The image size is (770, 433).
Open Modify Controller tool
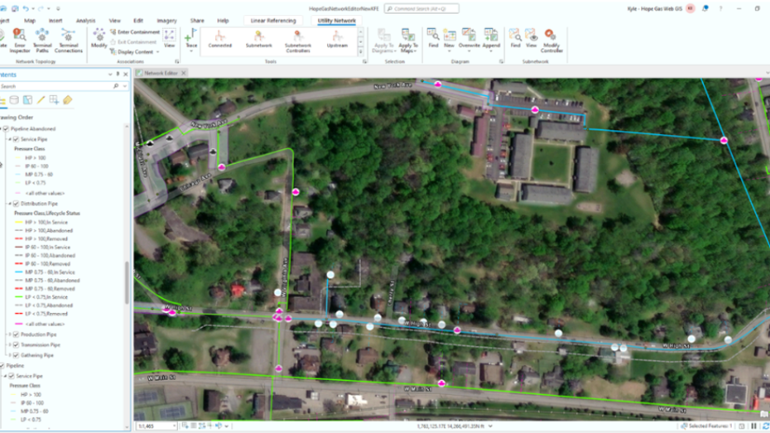(551, 40)
